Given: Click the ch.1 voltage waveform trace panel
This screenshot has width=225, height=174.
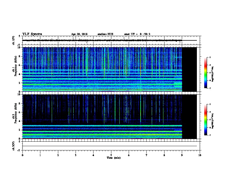Looking at the screenshot, I should click(x=111, y=40).
